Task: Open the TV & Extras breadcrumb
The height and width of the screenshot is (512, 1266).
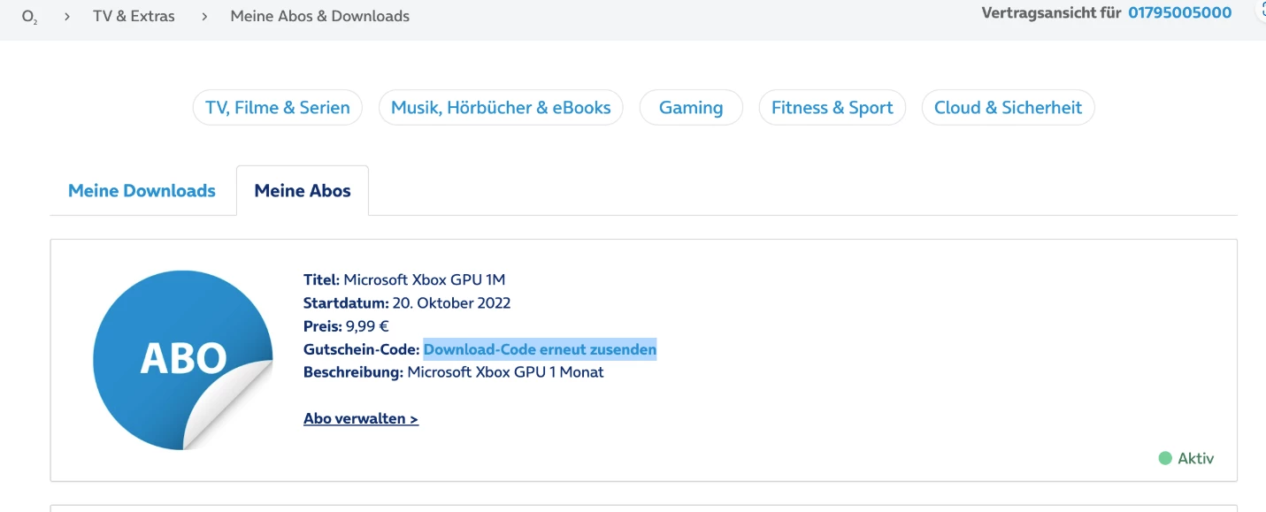Action: pos(134,16)
